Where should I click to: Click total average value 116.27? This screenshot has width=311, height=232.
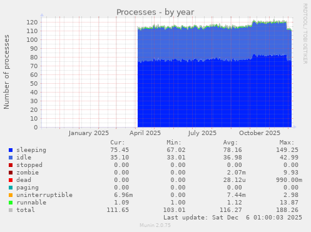(x=231, y=210)
